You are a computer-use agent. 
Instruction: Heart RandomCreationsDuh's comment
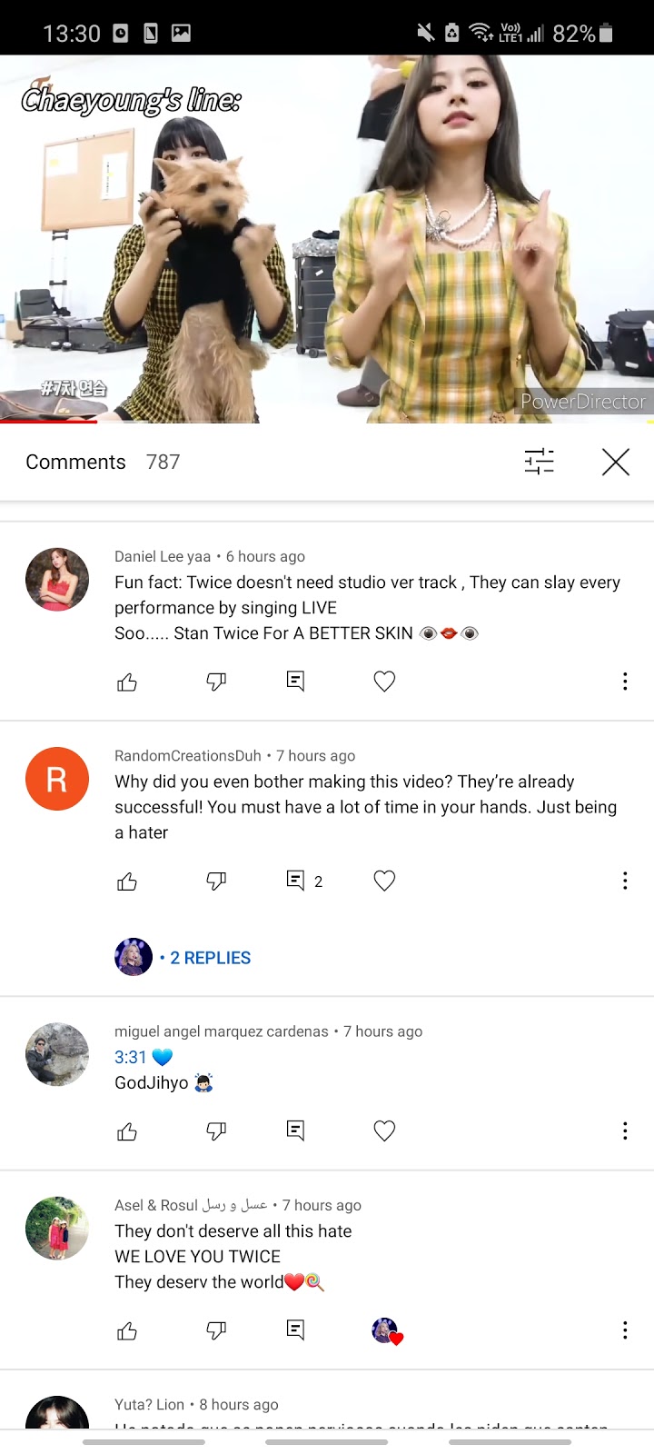click(384, 881)
